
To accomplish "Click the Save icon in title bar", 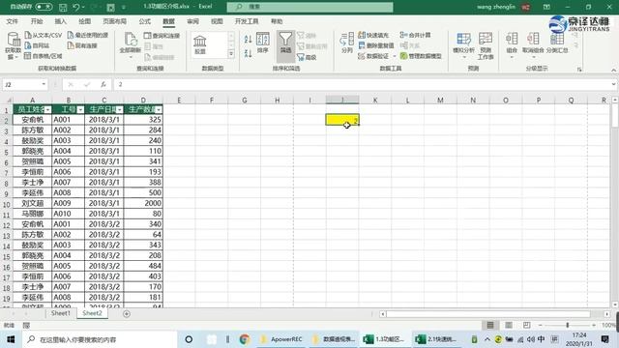I will coord(63,7).
